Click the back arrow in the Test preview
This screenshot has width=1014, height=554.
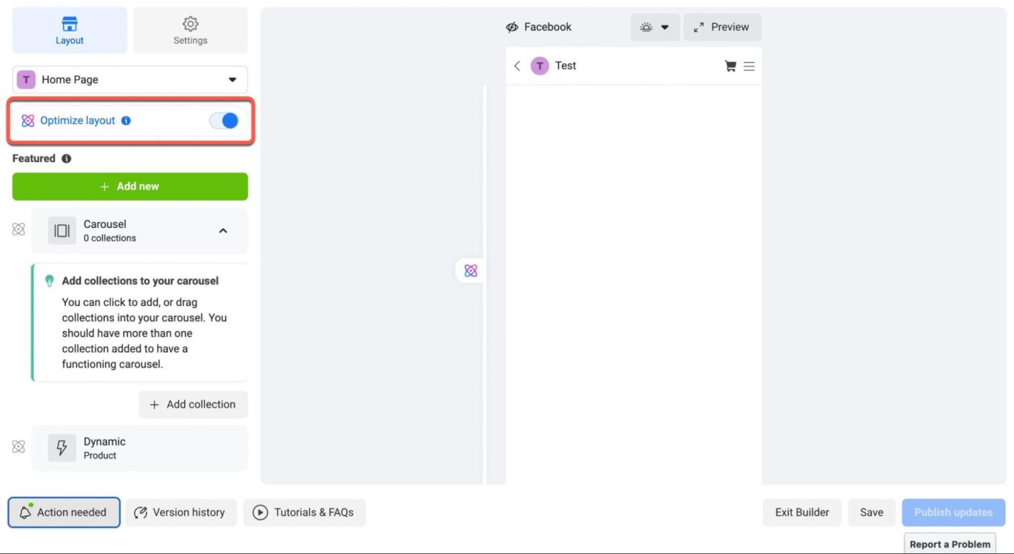[x=517, y=66]
